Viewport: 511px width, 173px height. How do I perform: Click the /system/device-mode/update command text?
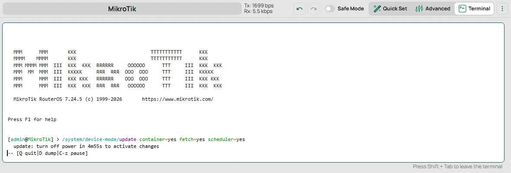click(99, 140)
